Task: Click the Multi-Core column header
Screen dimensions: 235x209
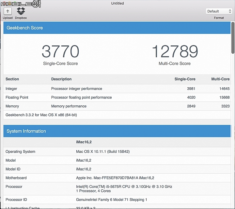Action: (x=220, y=79)
